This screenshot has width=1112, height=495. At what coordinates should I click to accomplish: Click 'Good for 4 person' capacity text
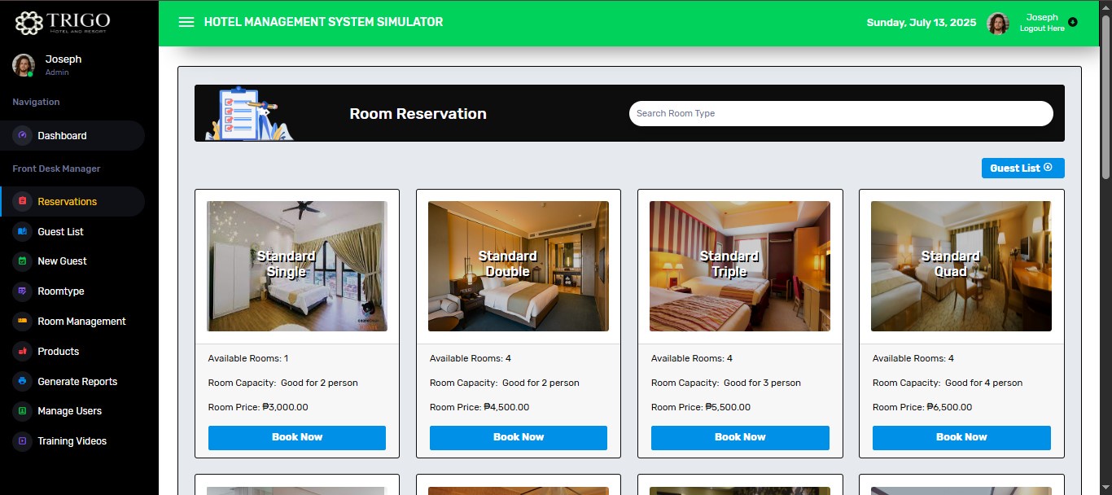tap(983, 383)
